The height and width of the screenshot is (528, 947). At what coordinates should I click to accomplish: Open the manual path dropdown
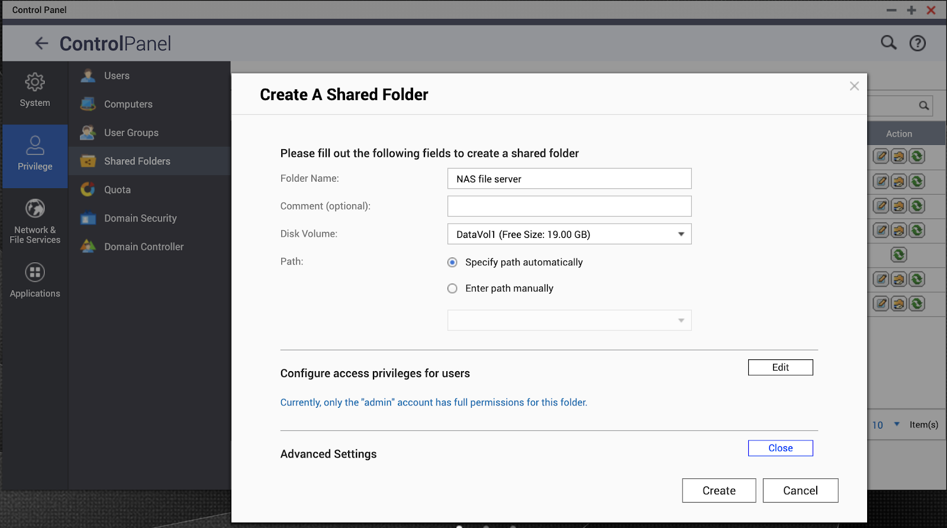[x=569, y=320]
